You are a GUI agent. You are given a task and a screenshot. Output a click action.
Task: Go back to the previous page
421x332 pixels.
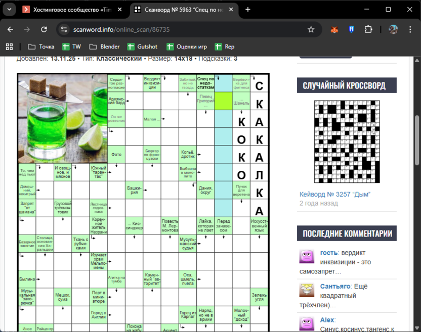[x=10, y=29]
